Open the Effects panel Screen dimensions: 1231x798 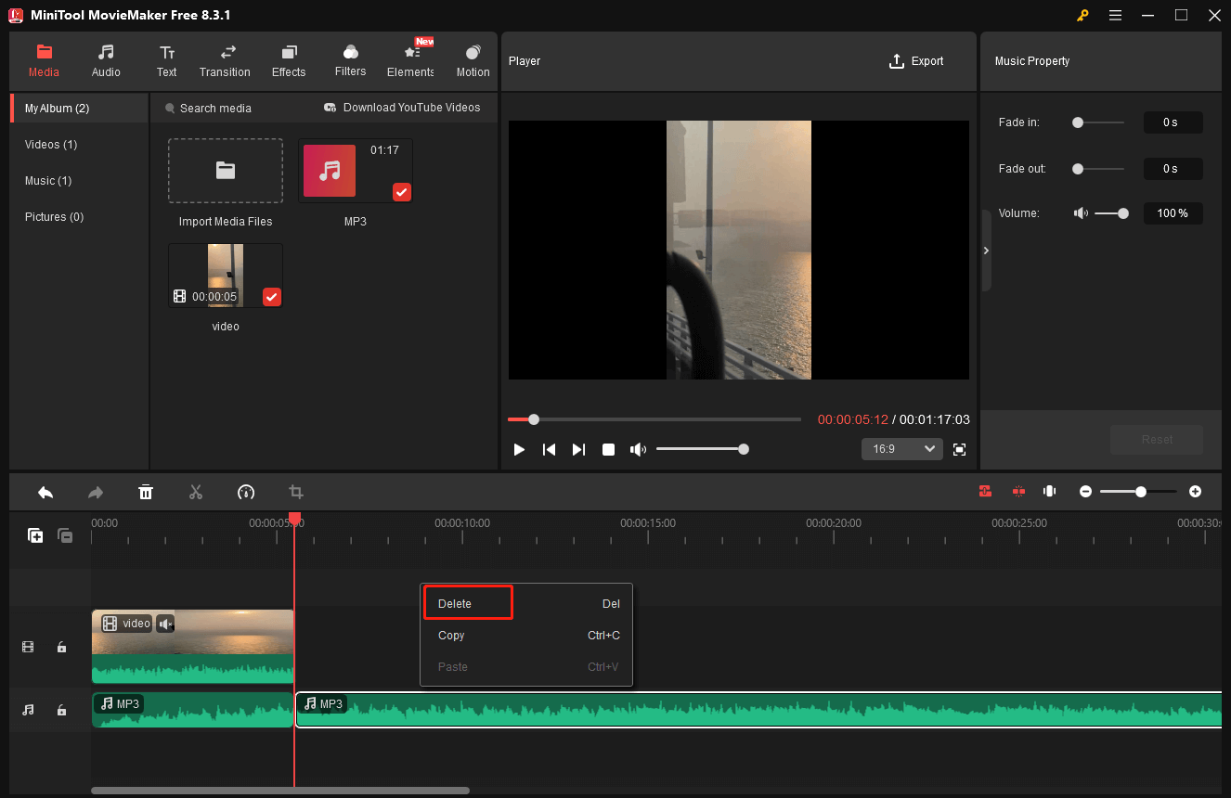click(x=289, y=61)
